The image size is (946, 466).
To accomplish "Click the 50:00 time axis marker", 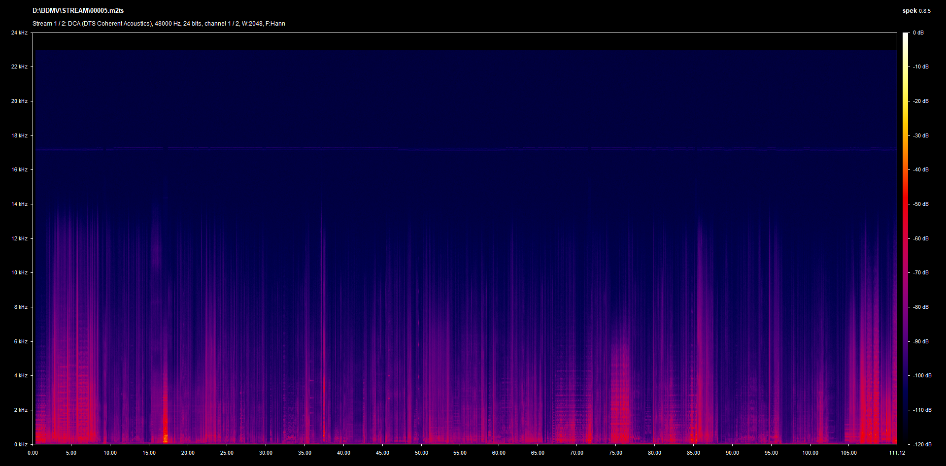I will pos(421,453).
